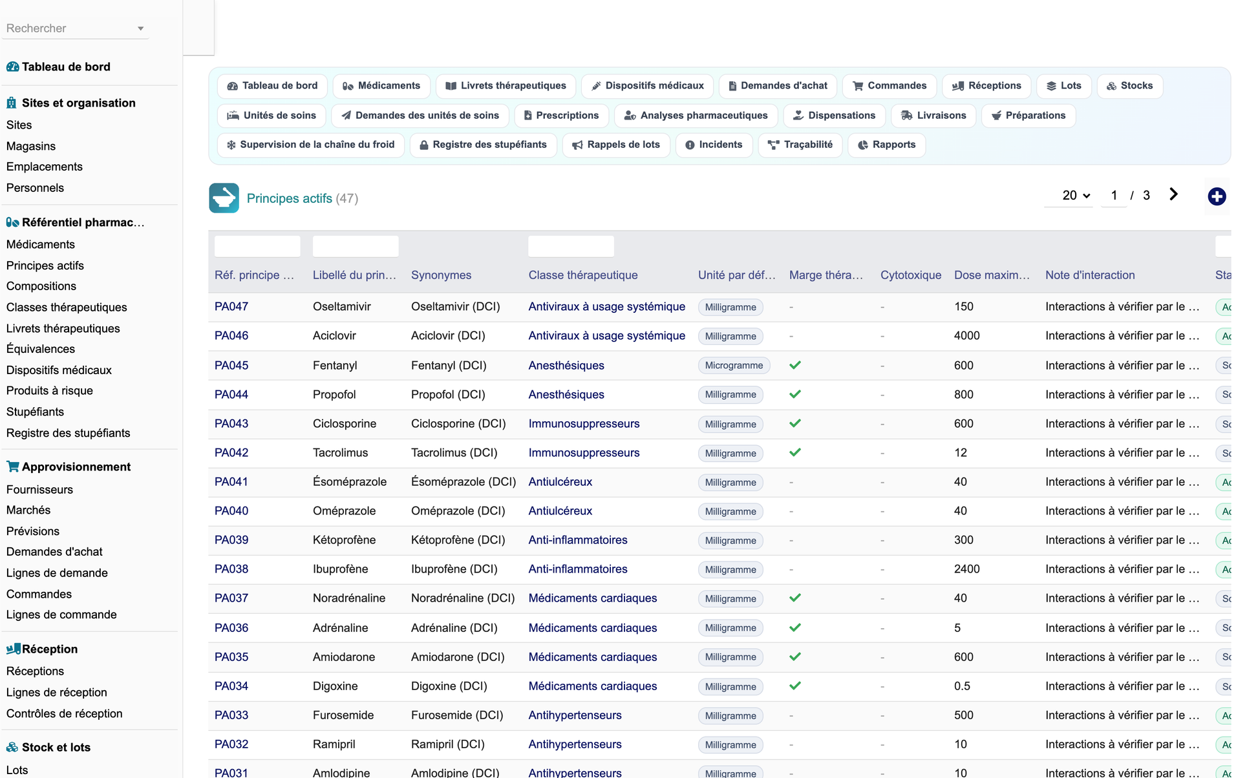Open Contrôles de réception in sidebar
The width and height of the screenshot is (1258, 778).
(65, 714)
